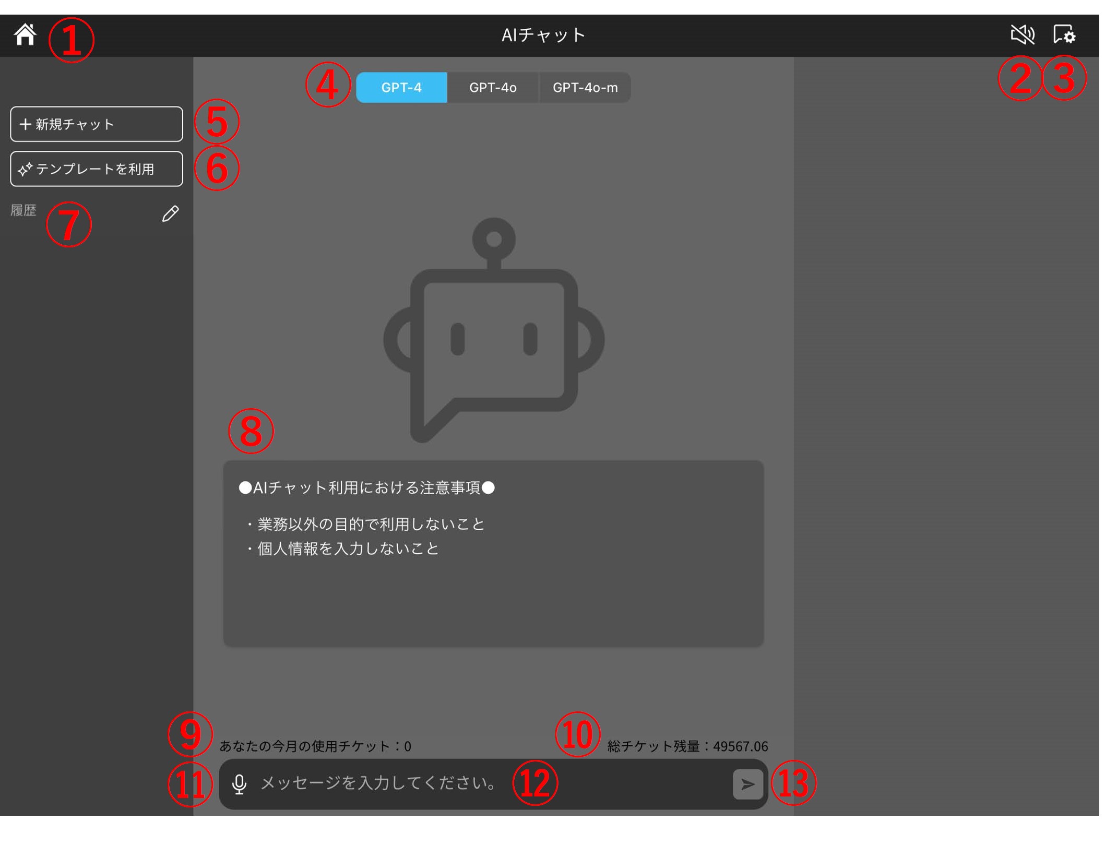Activate the microphone voice input icon
The image size is (1117, 845).
pyautogui.click(x=239, y=784)
